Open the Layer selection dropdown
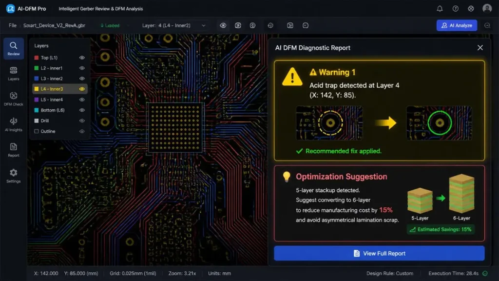Viewport: 499px width, 281px height. coord(182,25)
